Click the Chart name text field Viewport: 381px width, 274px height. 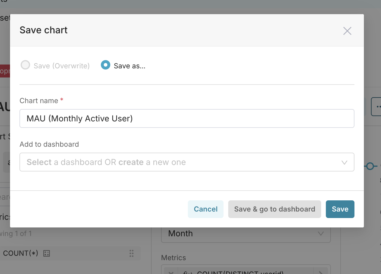coord(187,118)
